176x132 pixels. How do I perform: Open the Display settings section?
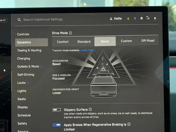tap(23, 107)
